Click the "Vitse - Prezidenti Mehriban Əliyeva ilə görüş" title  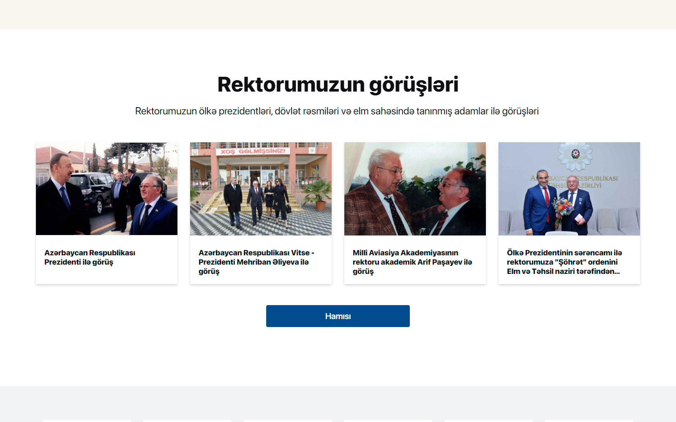tap(256, 262)
